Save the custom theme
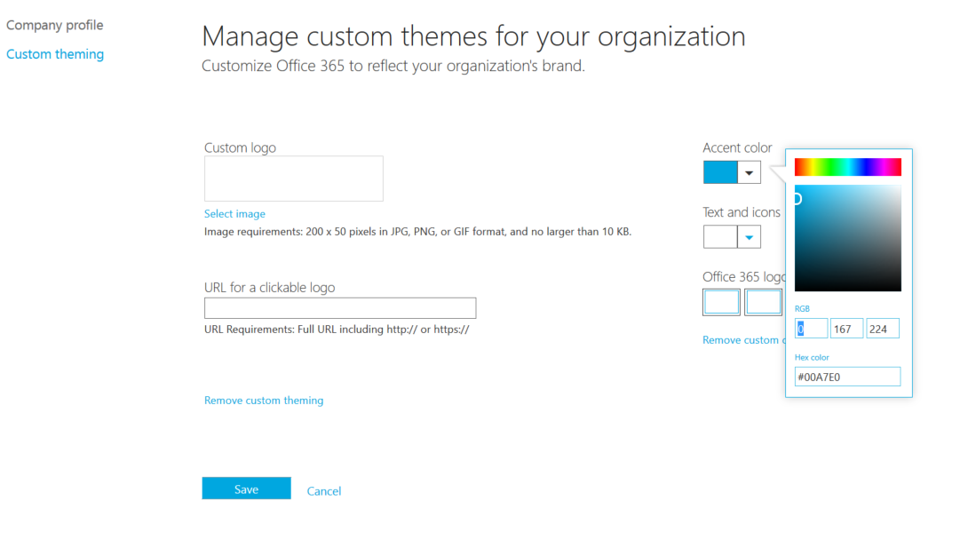This screenshot has width=960, height=556. point(246,488)
